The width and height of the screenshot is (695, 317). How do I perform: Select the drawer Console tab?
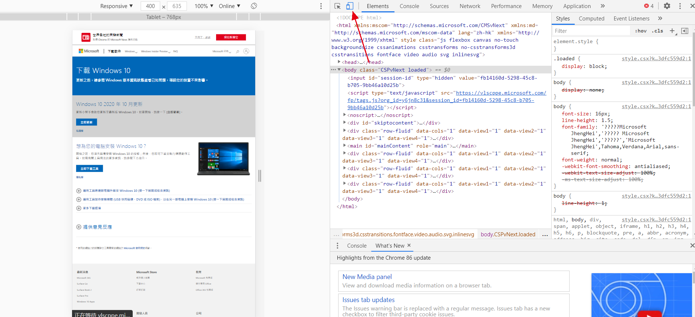357,246
